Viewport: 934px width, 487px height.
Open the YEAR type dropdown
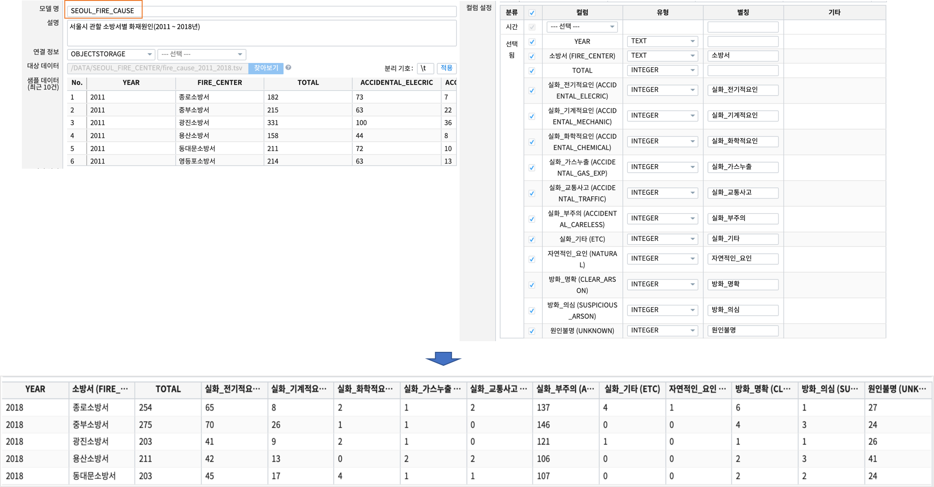pyautogui.click(x=662, y=41)
